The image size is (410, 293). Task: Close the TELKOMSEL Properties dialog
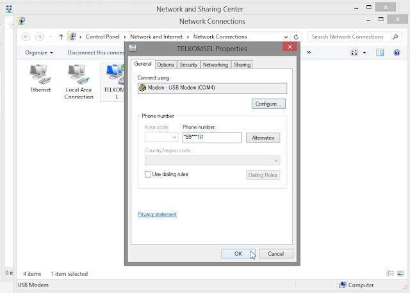coord(290,47)
